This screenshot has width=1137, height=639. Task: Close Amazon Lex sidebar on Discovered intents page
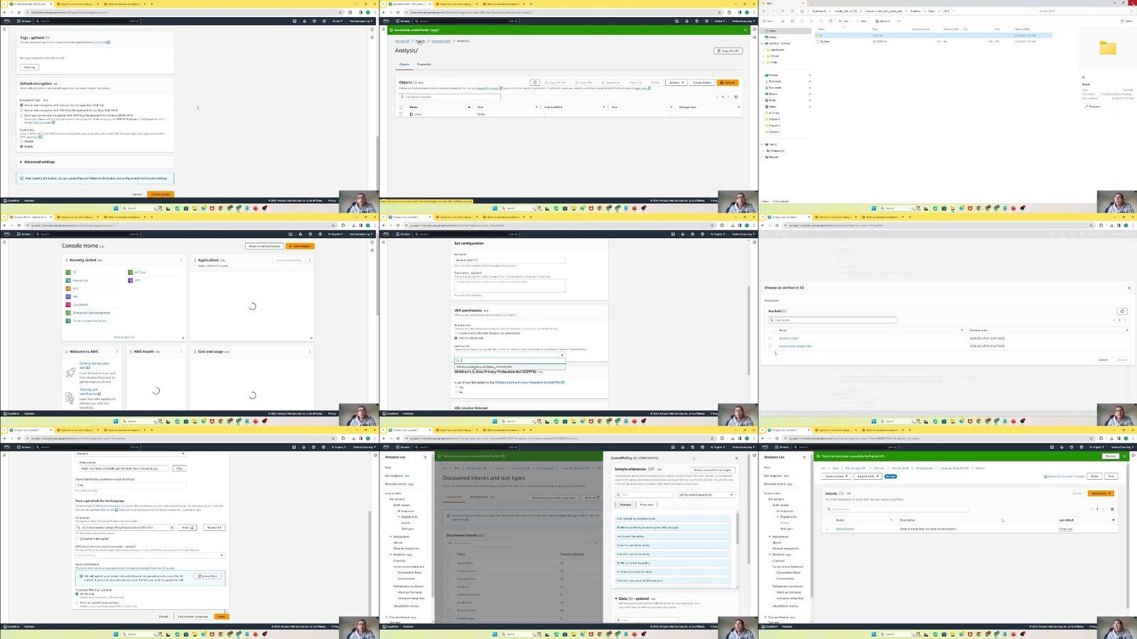[425, 457]
